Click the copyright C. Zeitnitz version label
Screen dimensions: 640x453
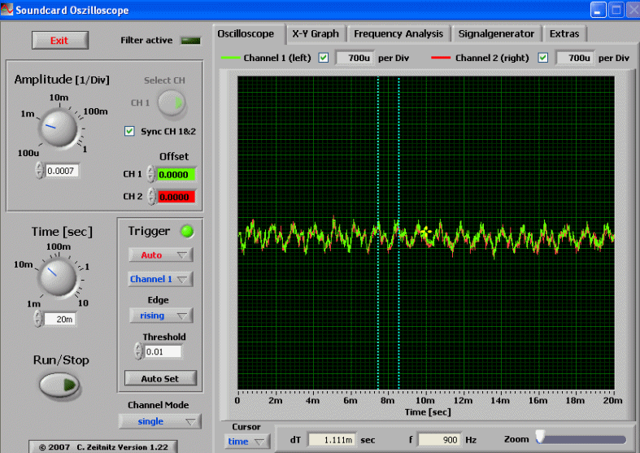click(103, 446)
